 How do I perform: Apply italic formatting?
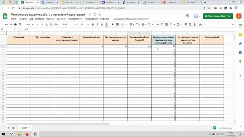(98, 24)
